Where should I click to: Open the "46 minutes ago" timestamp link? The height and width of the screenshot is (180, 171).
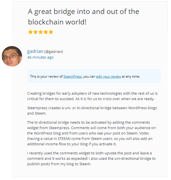click(x=40, y=57)
